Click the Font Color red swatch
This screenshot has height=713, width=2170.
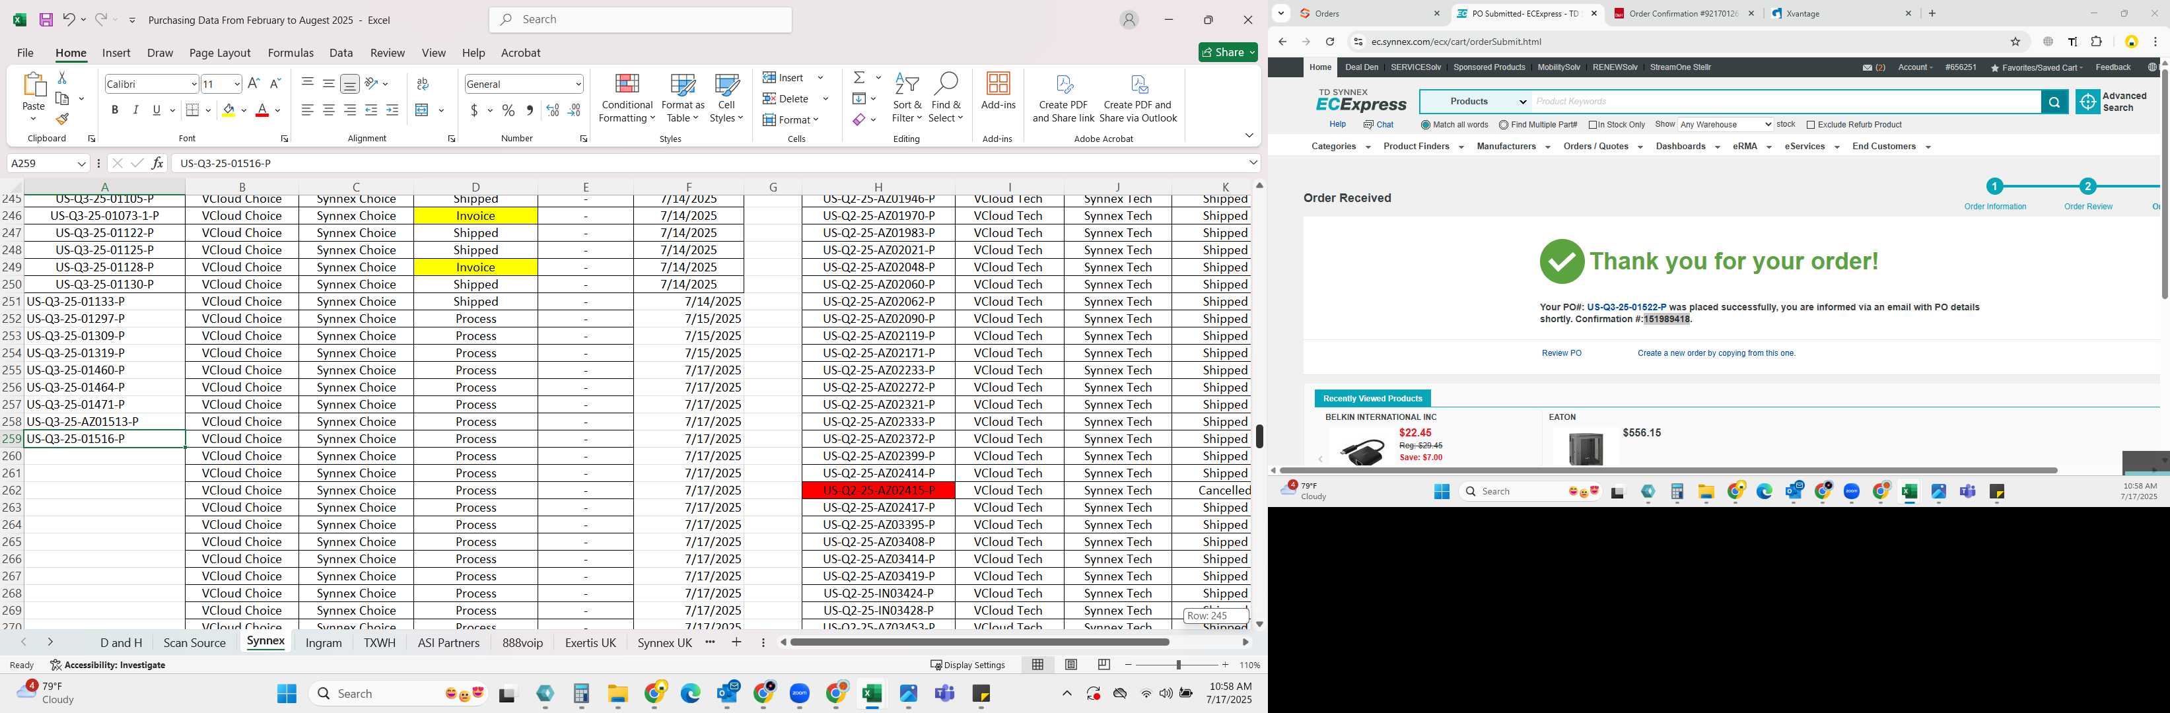262,110
